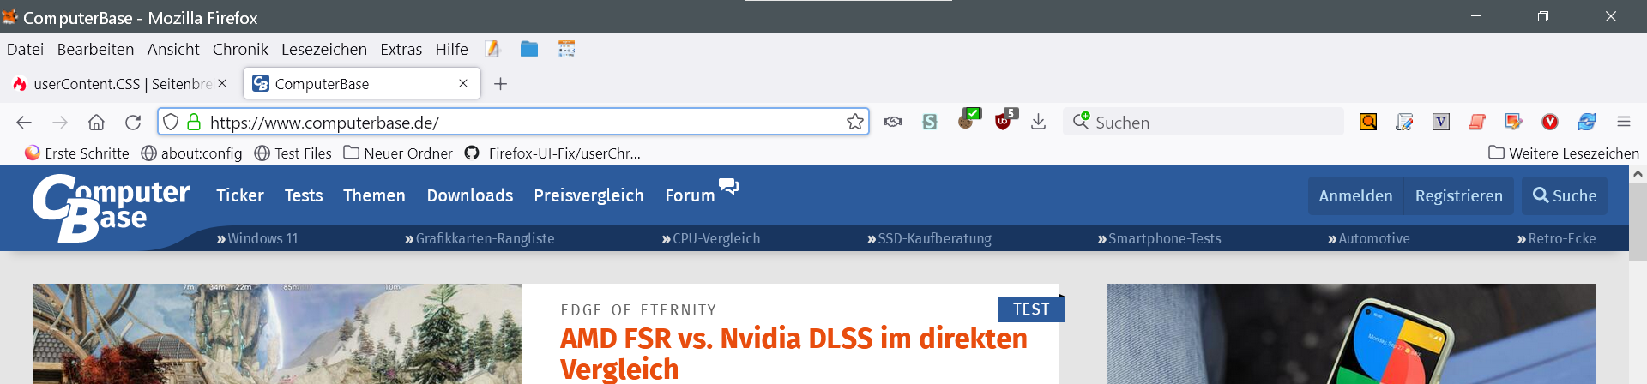
Task: Open the Tests navigation link
Action: click(304, 195)
